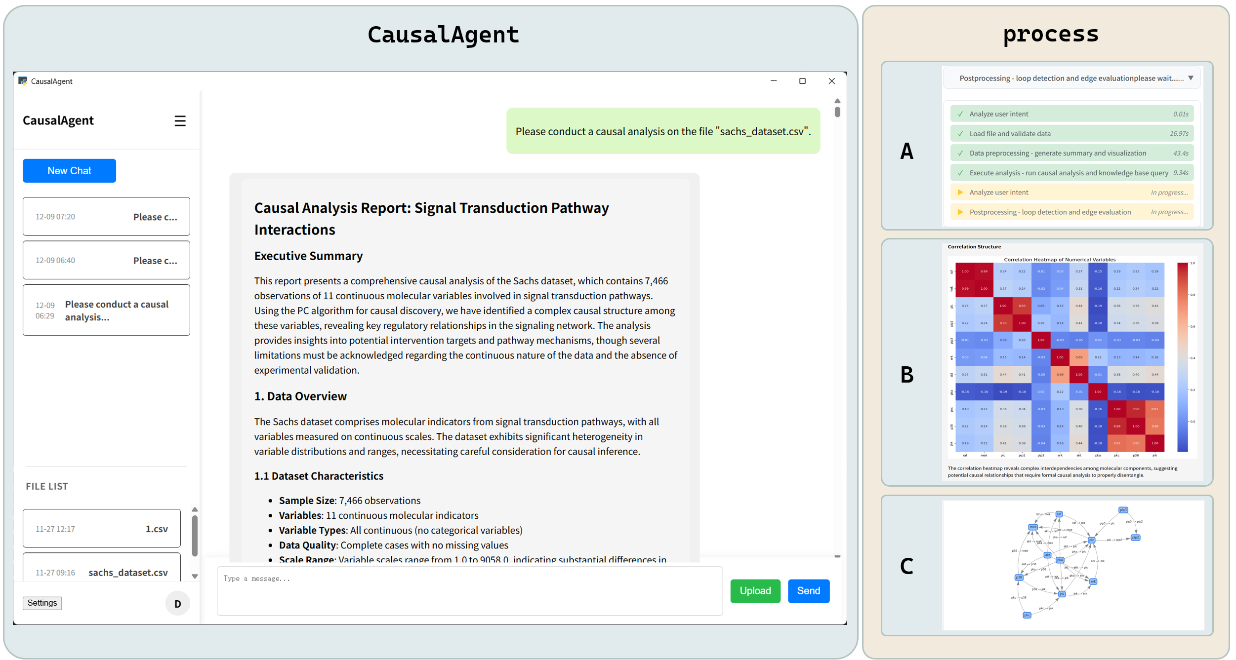Click the jnk node in the causal graph
Viewport: 1236px width, 660px height.
[x=1062, y=594]
